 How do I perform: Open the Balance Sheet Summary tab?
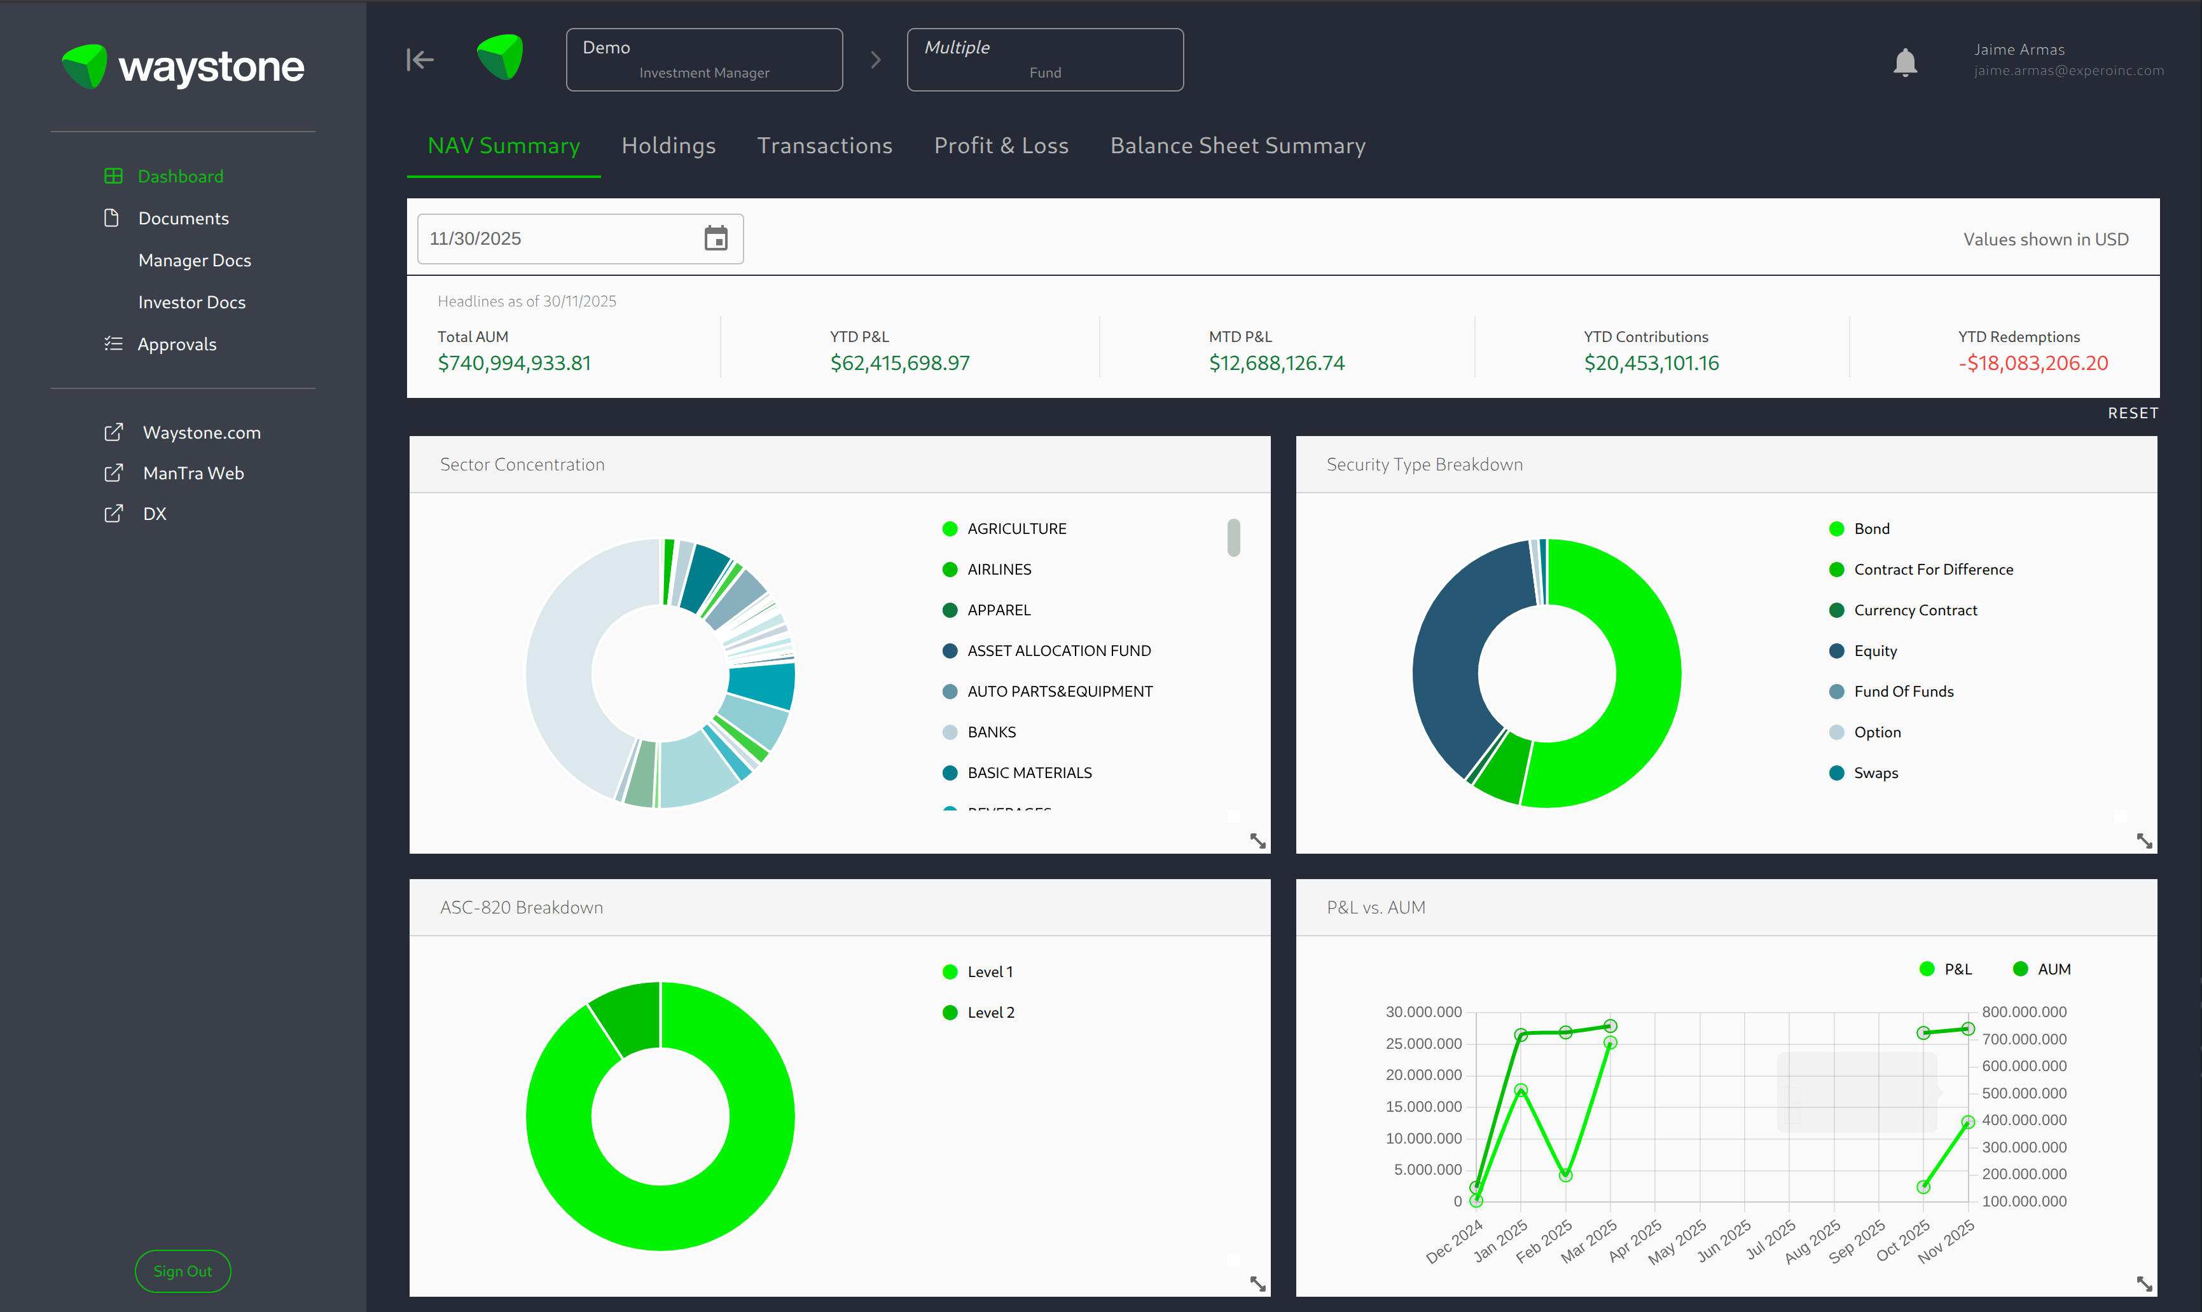pyautogui.click(x=1237, y=146)
